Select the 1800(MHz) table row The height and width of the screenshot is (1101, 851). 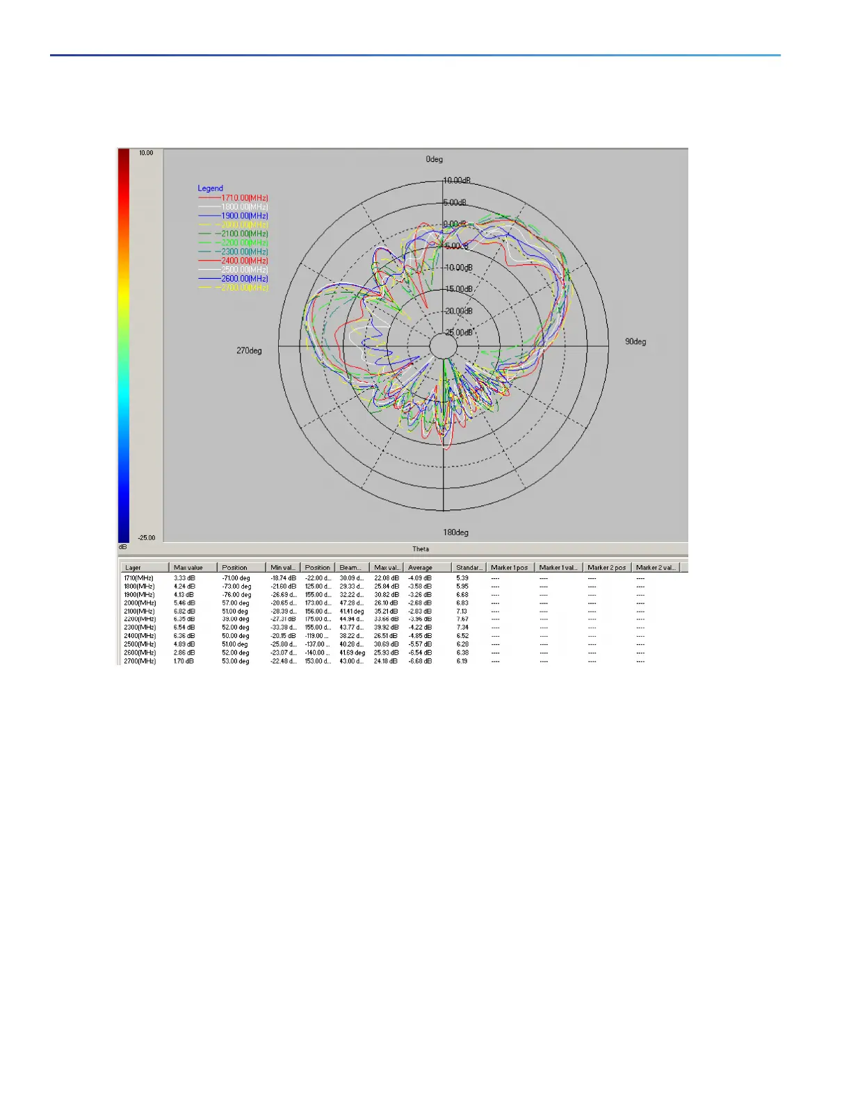point(403,586)
